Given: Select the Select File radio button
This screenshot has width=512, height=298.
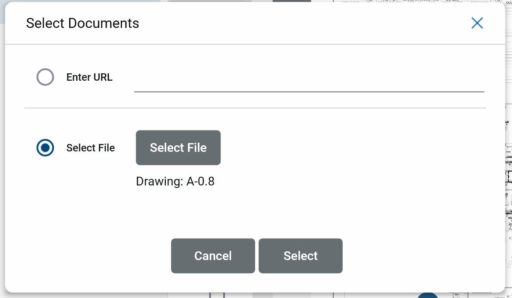Looking at the screenshot, I should click(45, 148).
